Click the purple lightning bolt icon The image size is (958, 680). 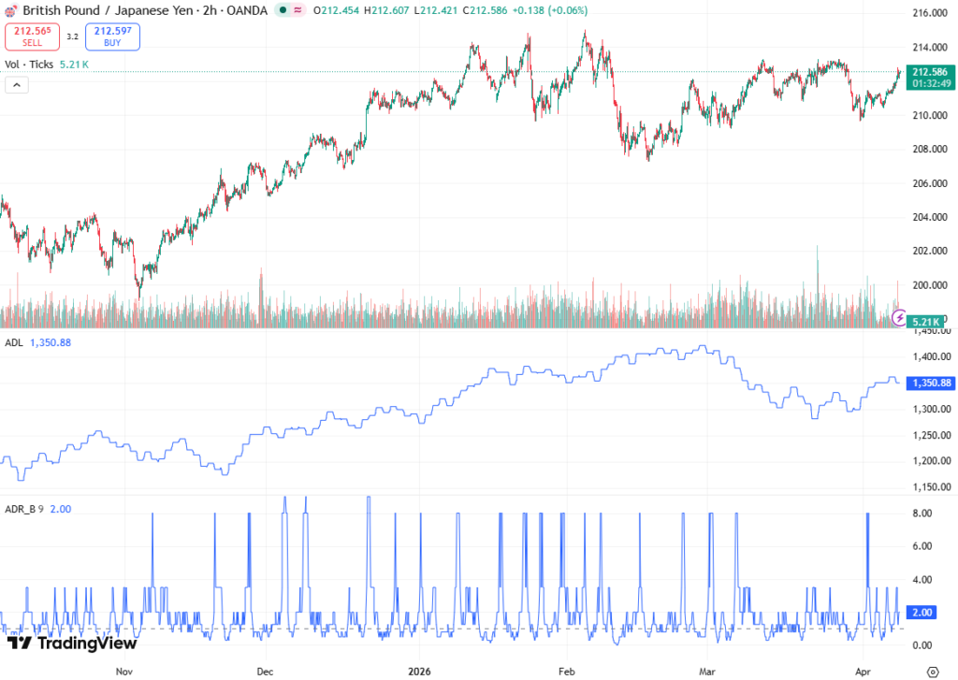tap(900, 317)
